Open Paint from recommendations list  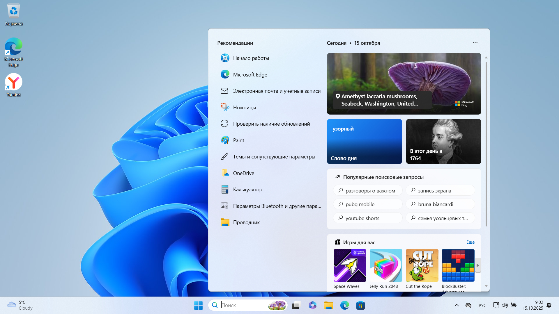click(238, 140)
